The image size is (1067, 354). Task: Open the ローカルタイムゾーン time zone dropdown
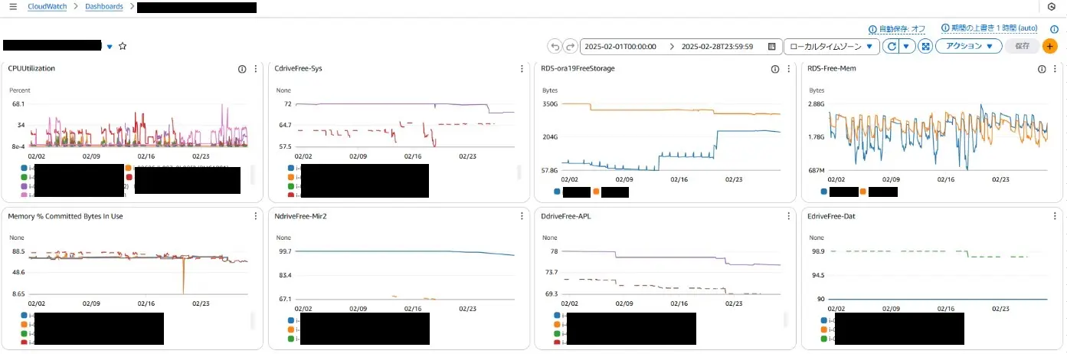coord(831,47)
